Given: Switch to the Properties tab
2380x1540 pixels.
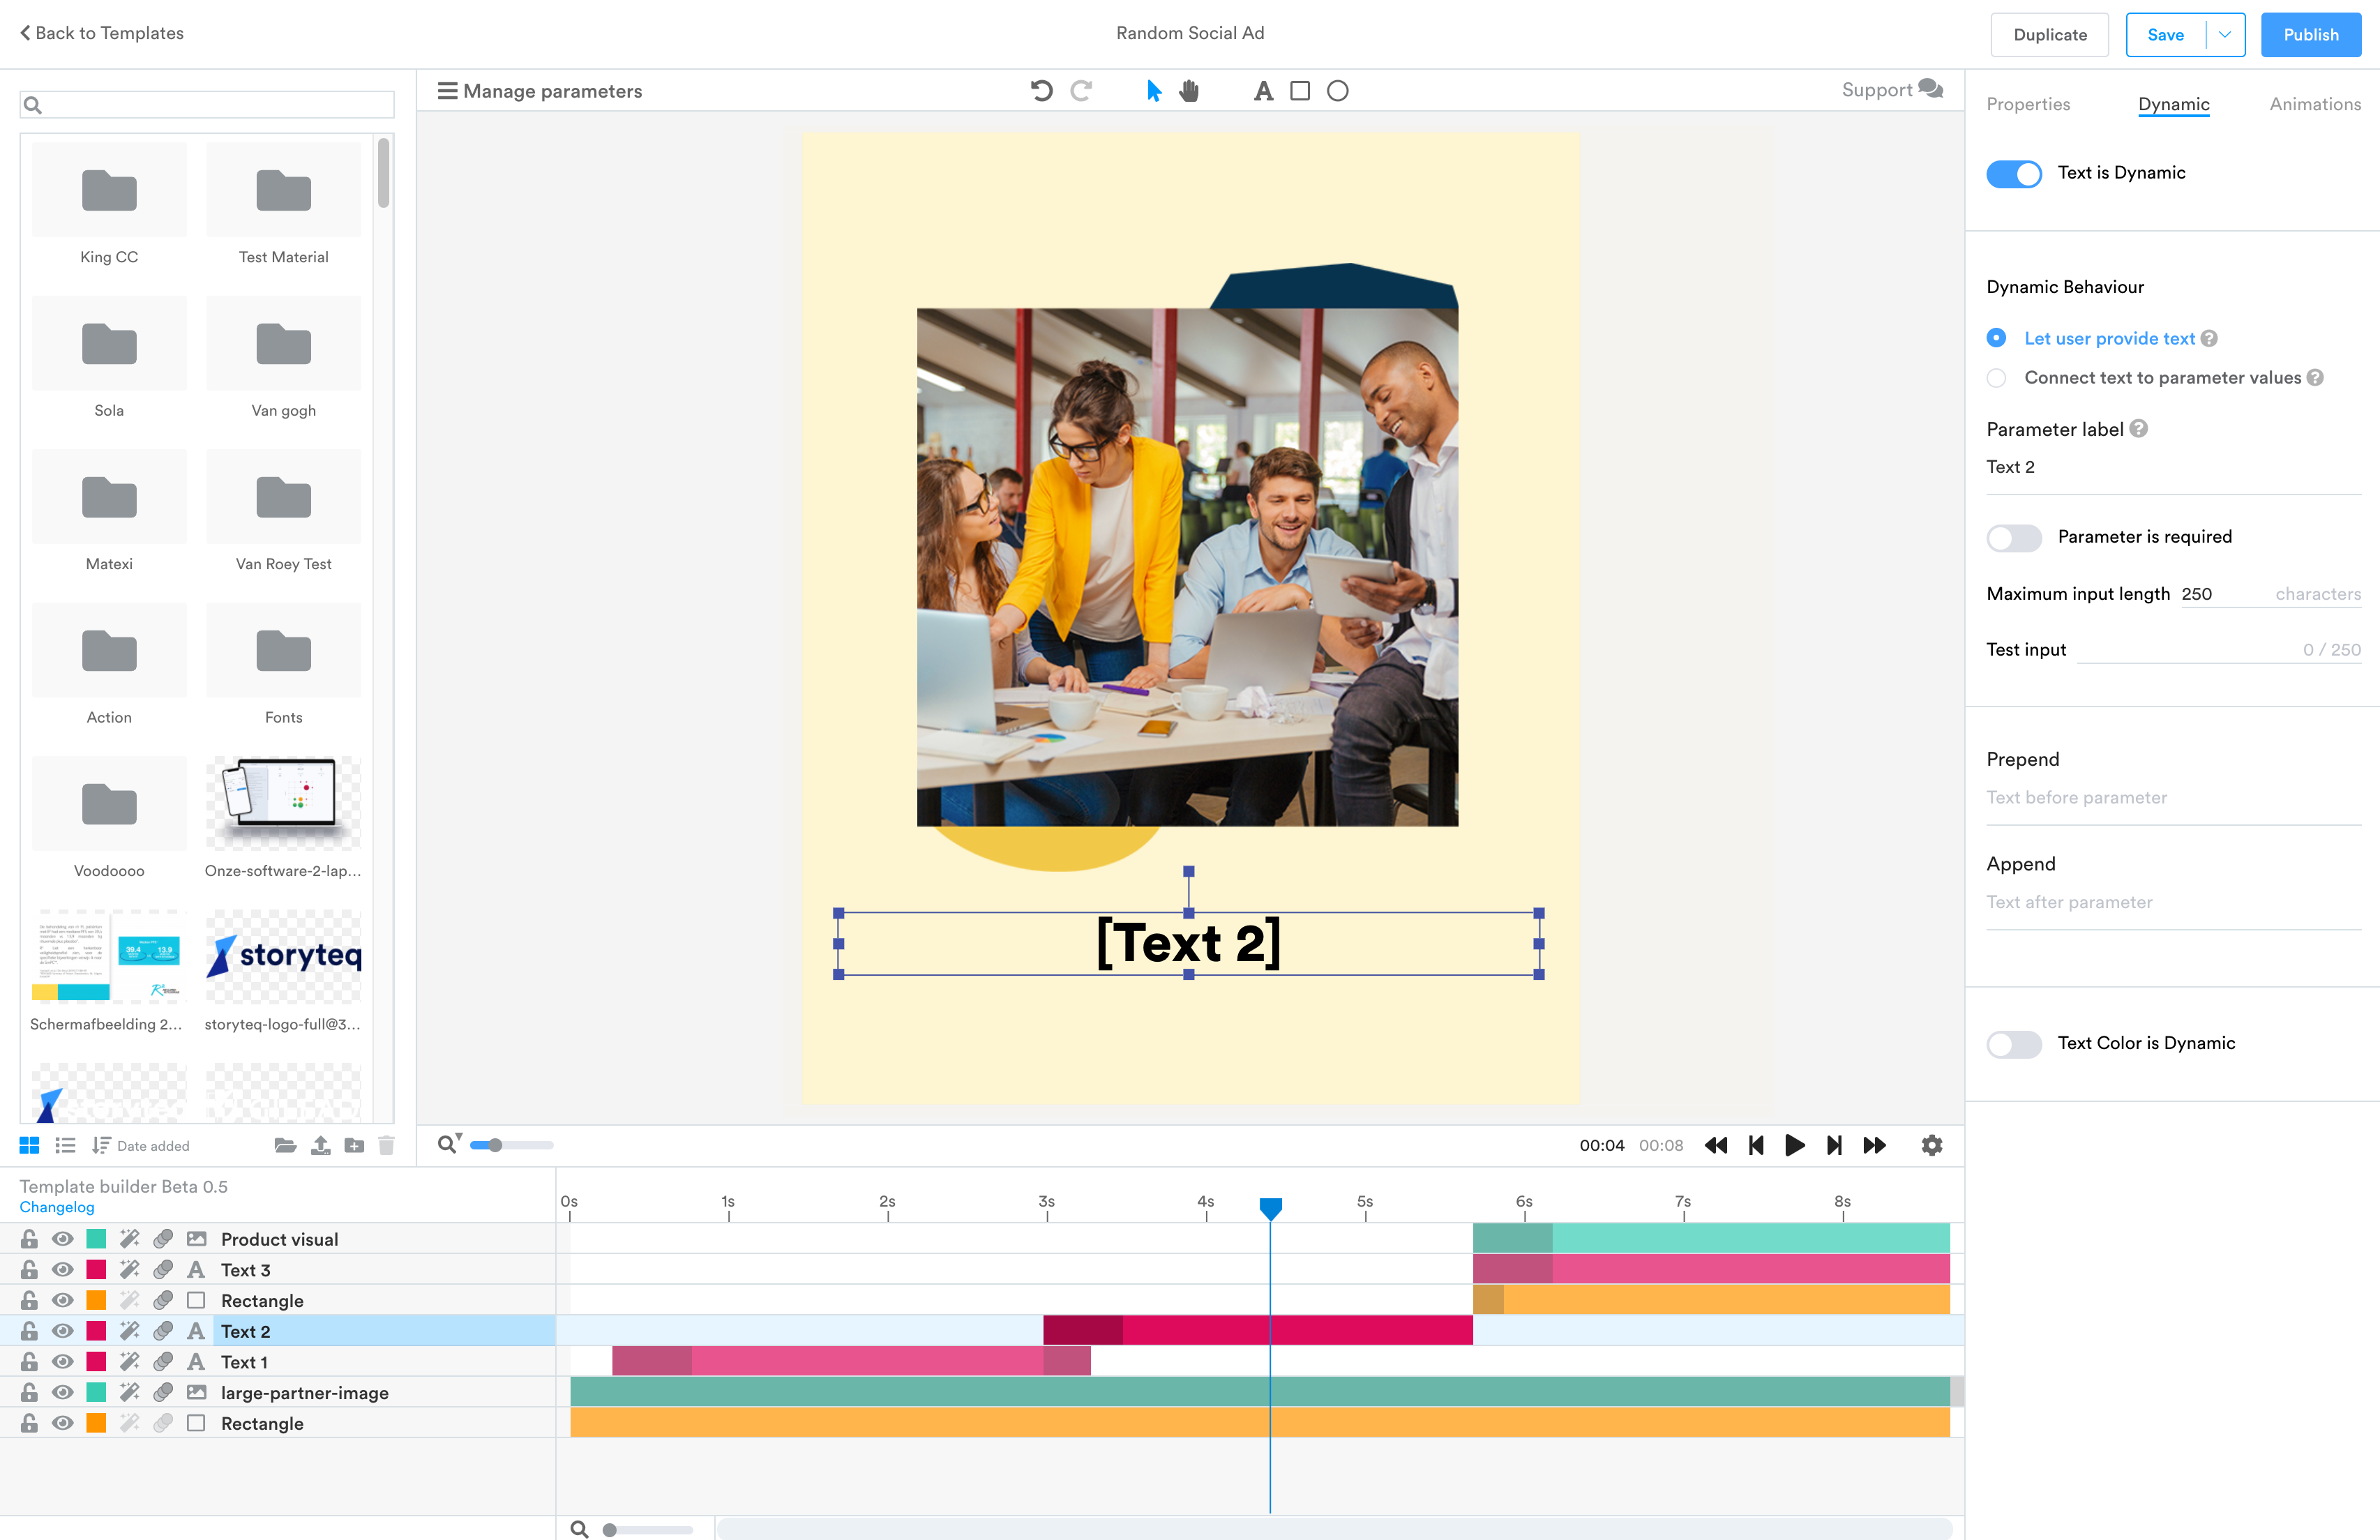Looking at the screenshot, I should pyautogui.click(x=2030, y=104).
